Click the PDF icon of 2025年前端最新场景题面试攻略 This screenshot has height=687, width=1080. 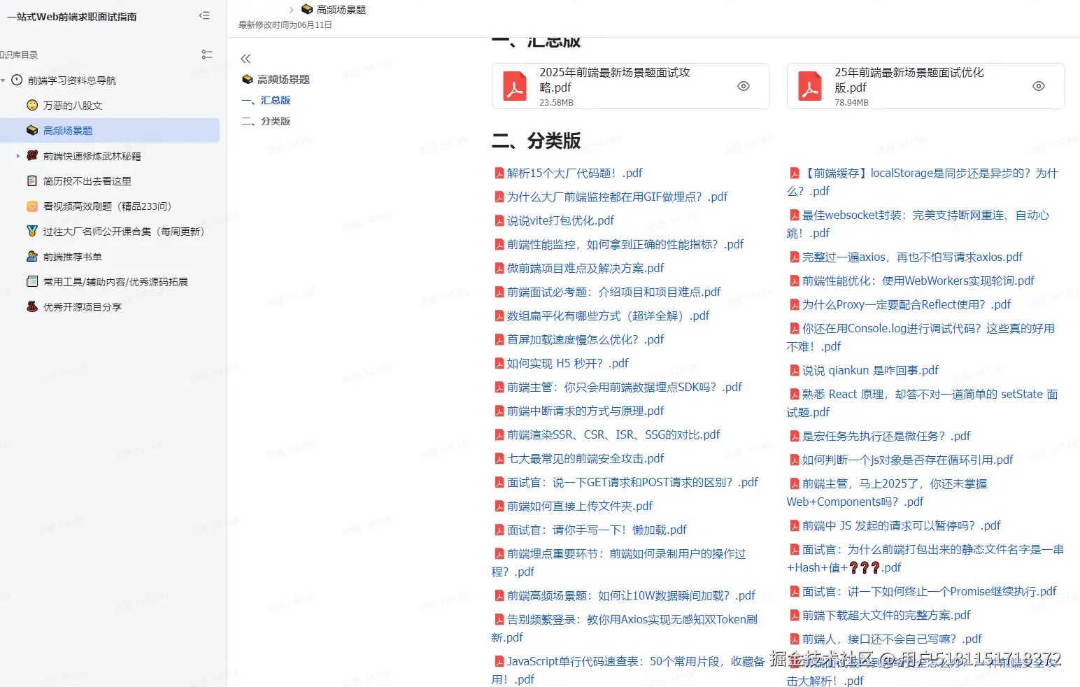tap(515, 86)
